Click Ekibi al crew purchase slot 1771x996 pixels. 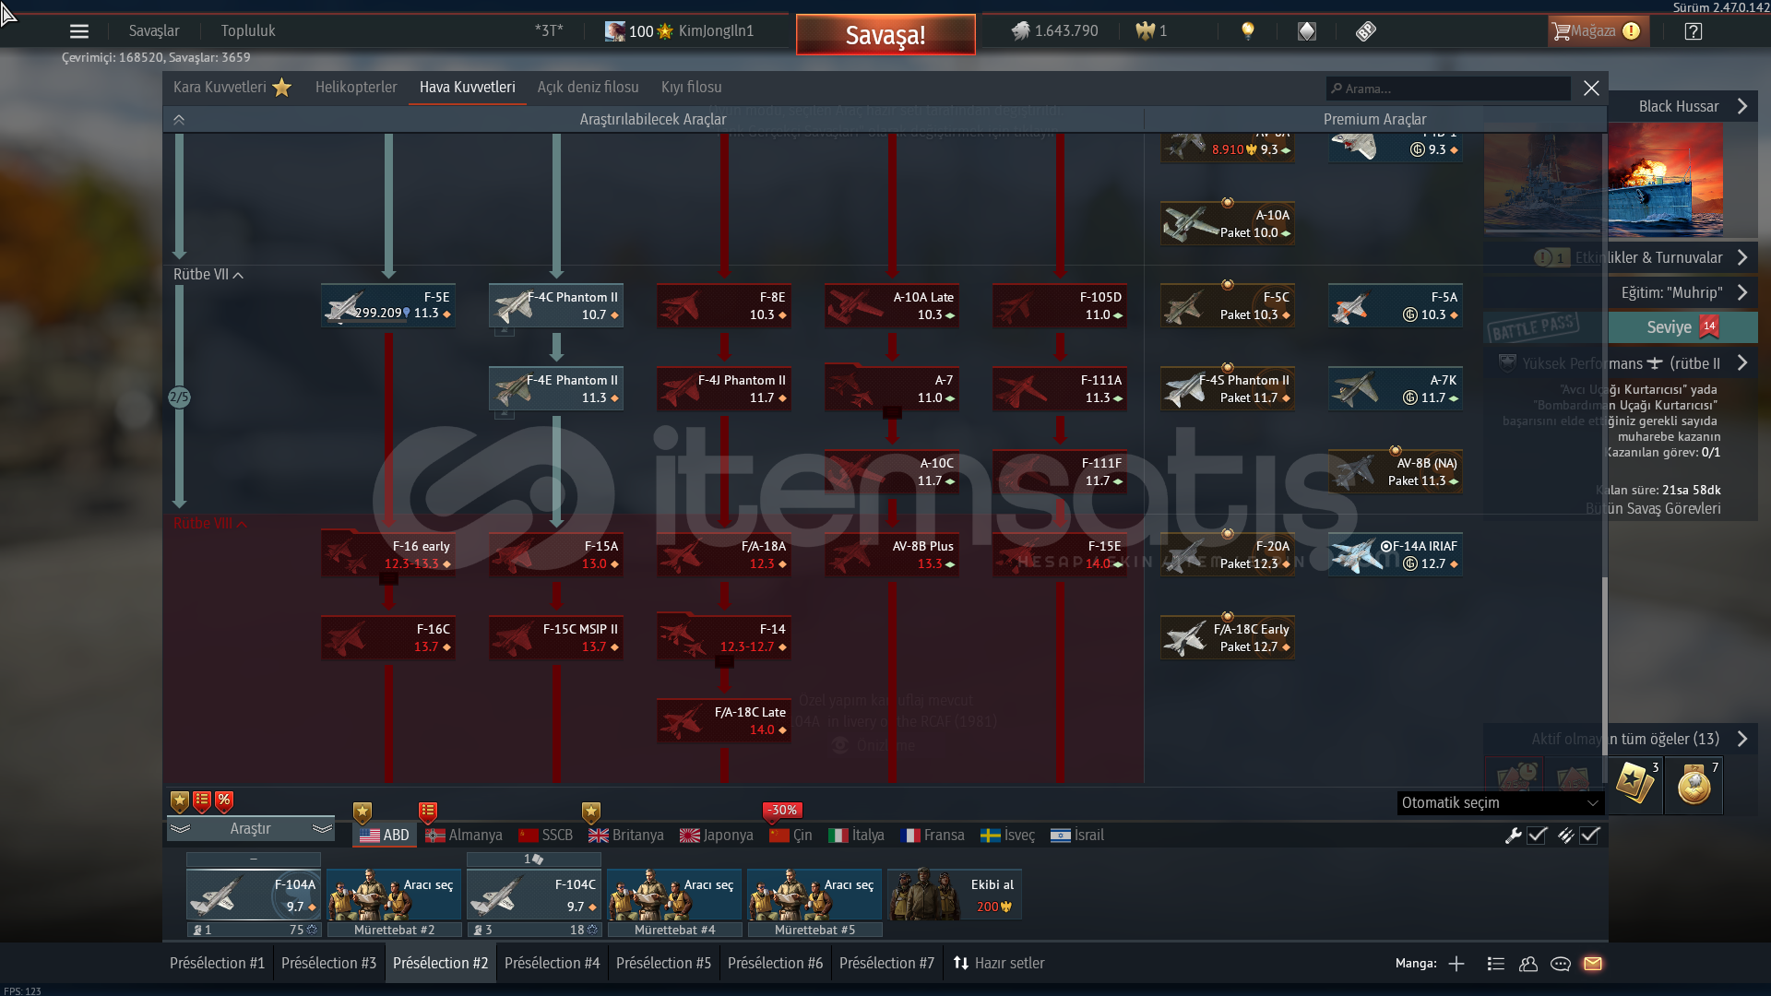click(x=954, y=895)
